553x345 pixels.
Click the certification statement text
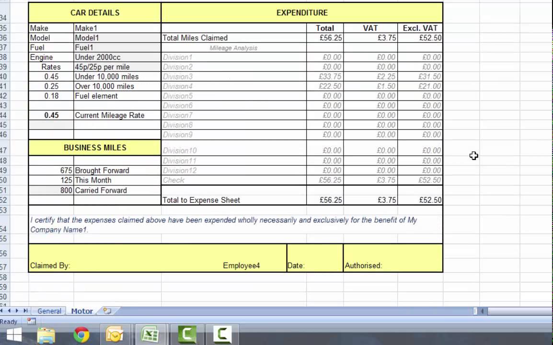[x=224, y=225]
